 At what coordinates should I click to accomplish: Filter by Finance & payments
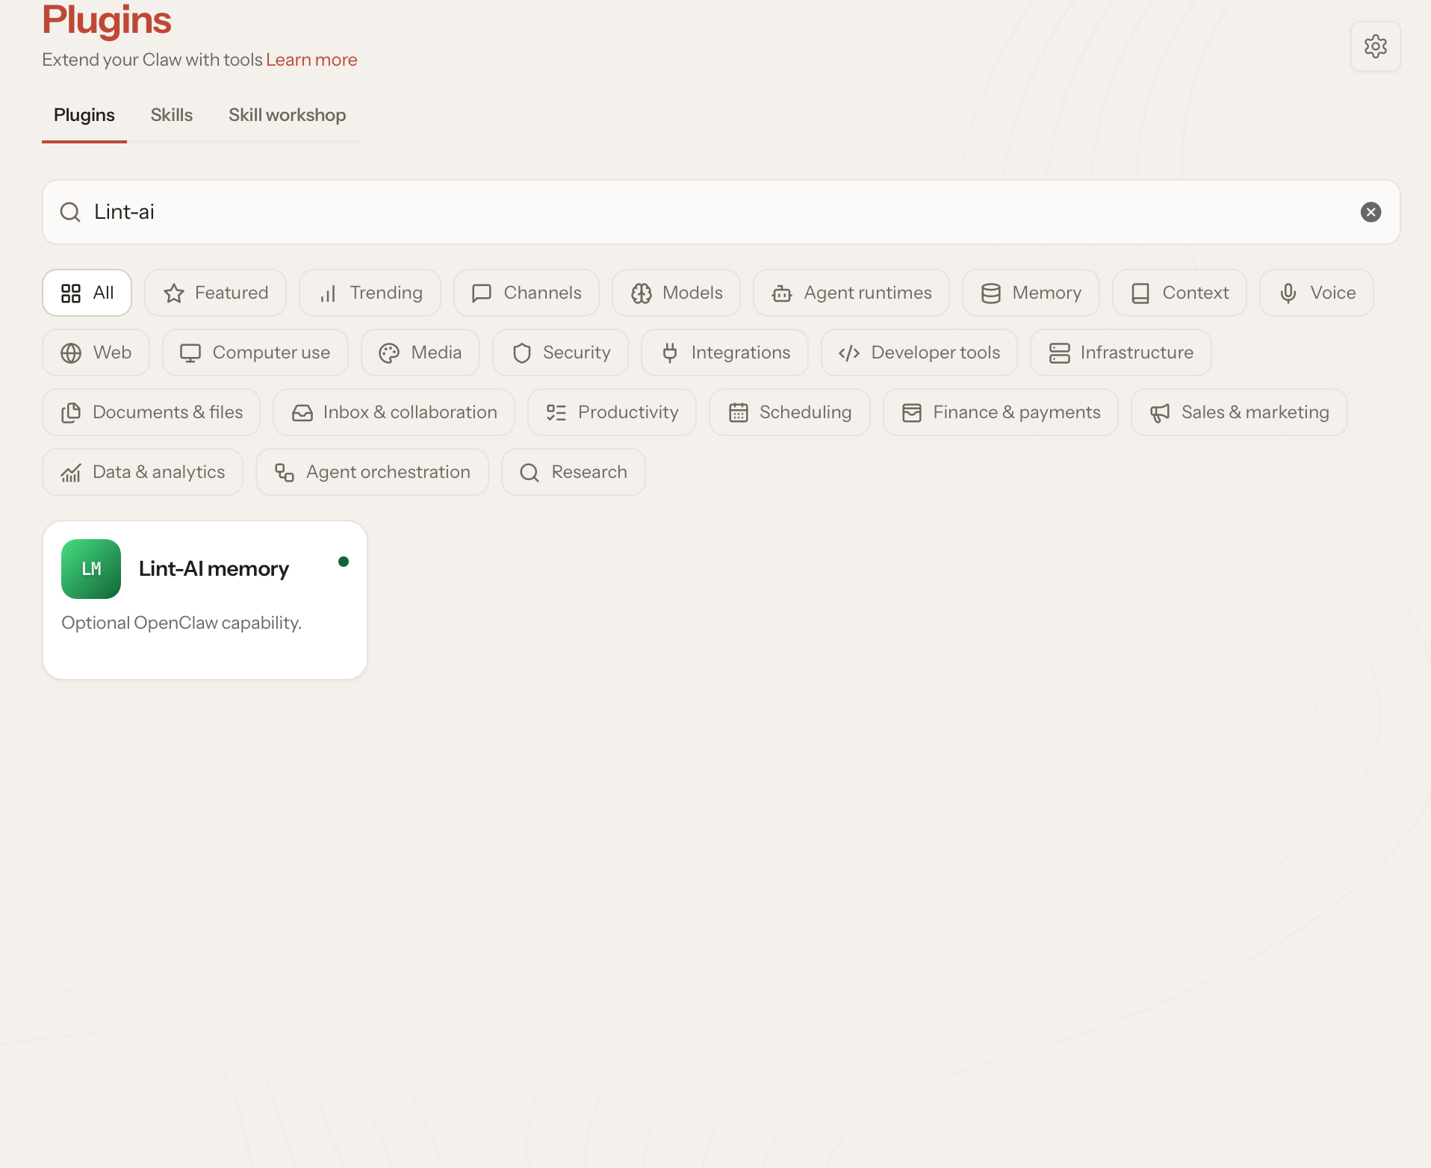[1001, 412]
